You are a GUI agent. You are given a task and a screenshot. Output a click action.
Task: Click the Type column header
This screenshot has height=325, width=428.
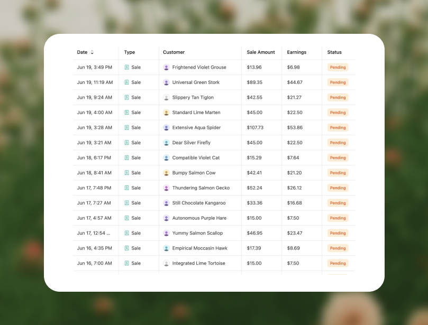(130, 52)
